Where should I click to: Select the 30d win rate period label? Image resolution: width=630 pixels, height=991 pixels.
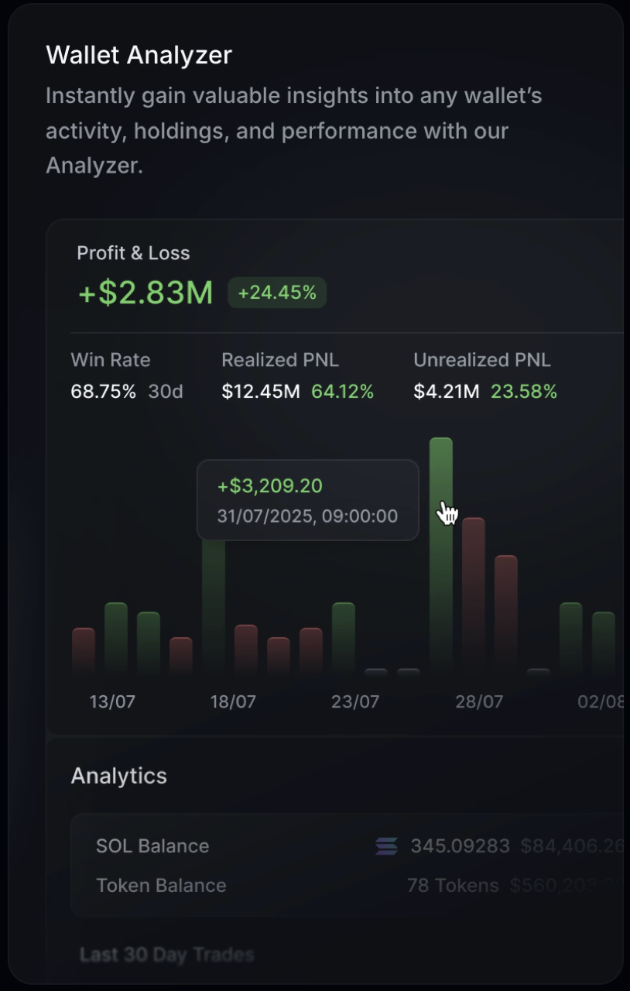coord(166,392)
